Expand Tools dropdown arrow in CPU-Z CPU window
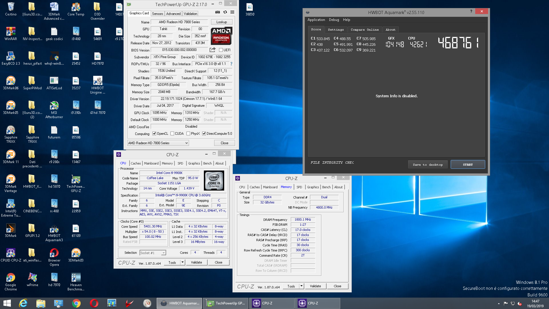 click(x=183, y=262)
